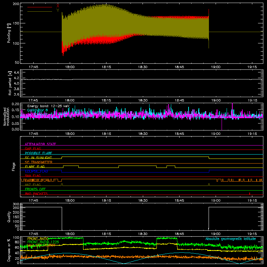Click the 'FLARE_FLAG' label
The height and width of the screenshot is (267, 267).
coord(35,167)
